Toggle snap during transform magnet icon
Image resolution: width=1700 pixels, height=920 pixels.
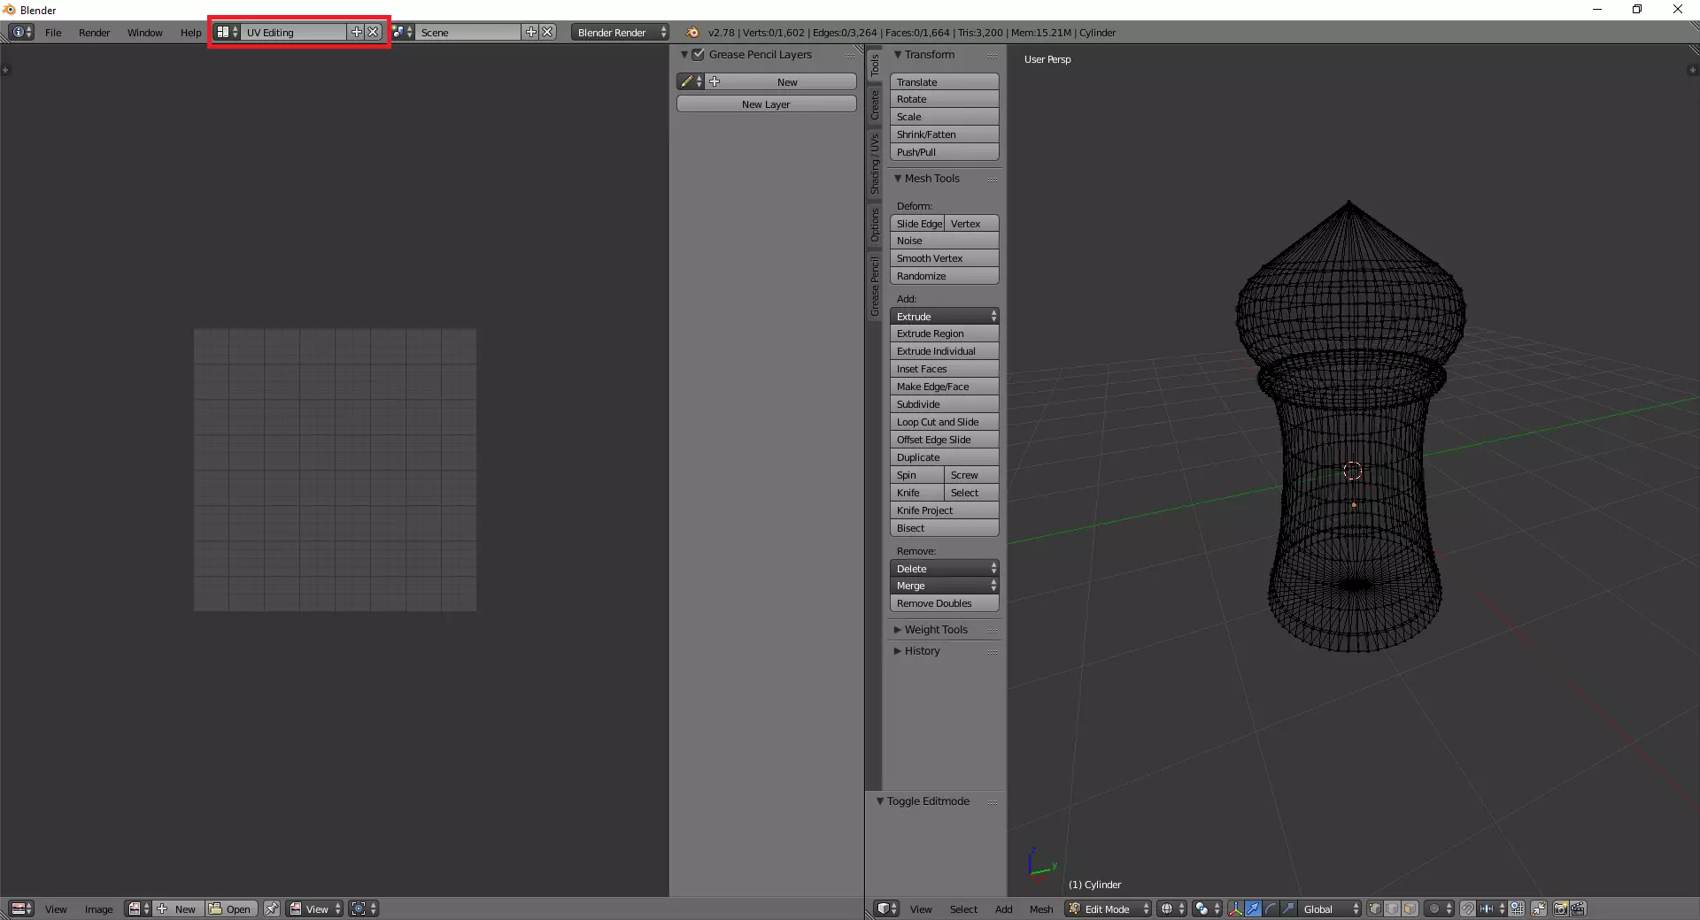(x=1468, y=908)
